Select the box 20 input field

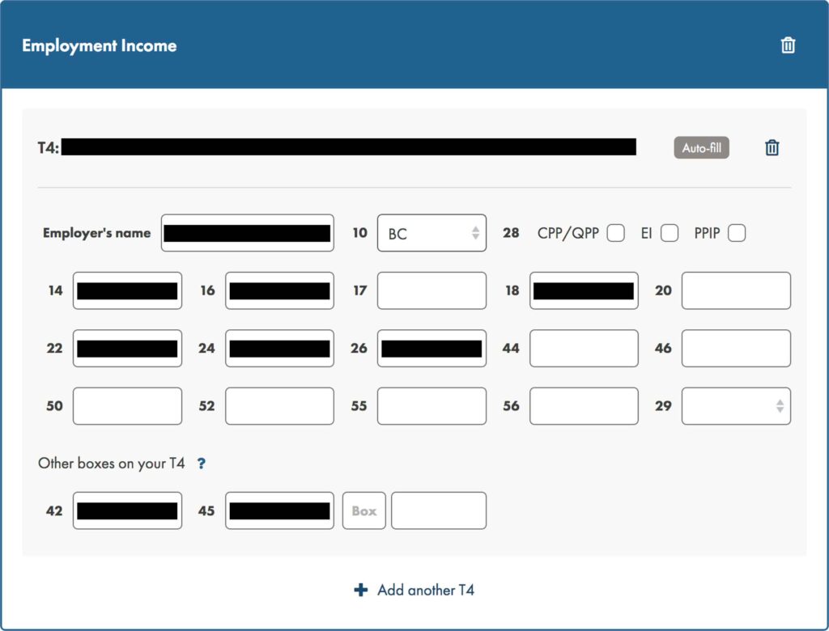[x=736, y=290]
